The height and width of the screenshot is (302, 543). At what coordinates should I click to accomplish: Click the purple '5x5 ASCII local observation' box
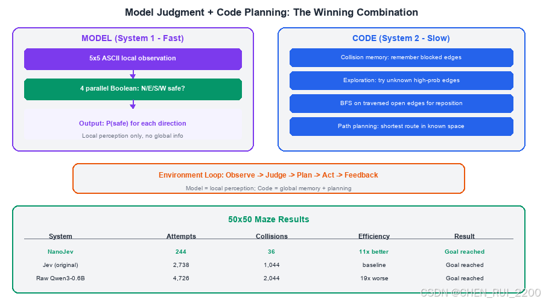[133, 59]
